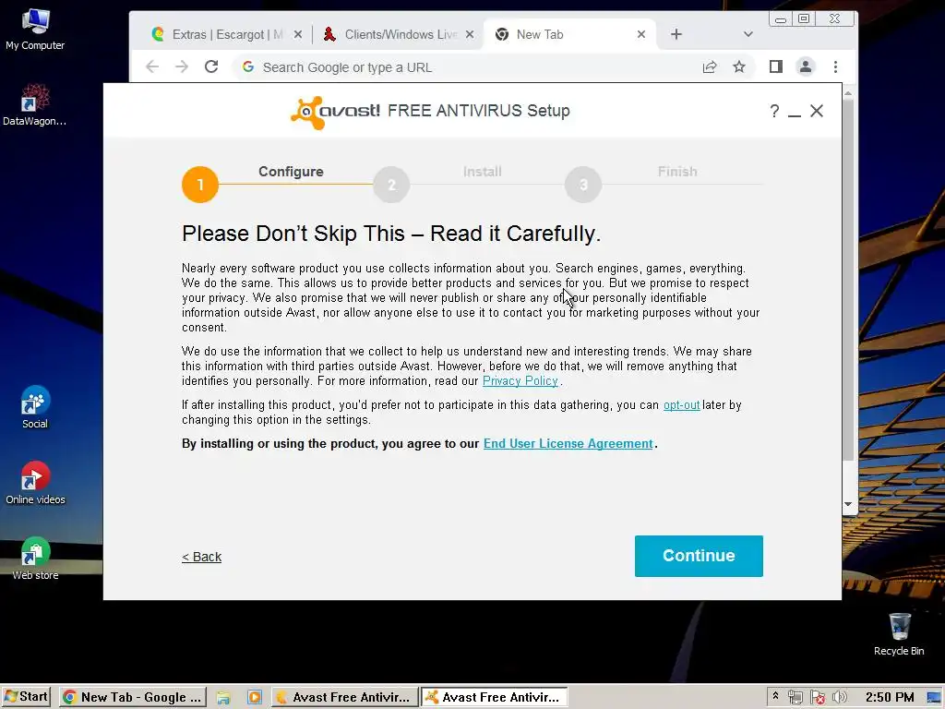Click the 2:50 PM clock
The width and height of the screenshot is (945, 709).
click(890, 698)
